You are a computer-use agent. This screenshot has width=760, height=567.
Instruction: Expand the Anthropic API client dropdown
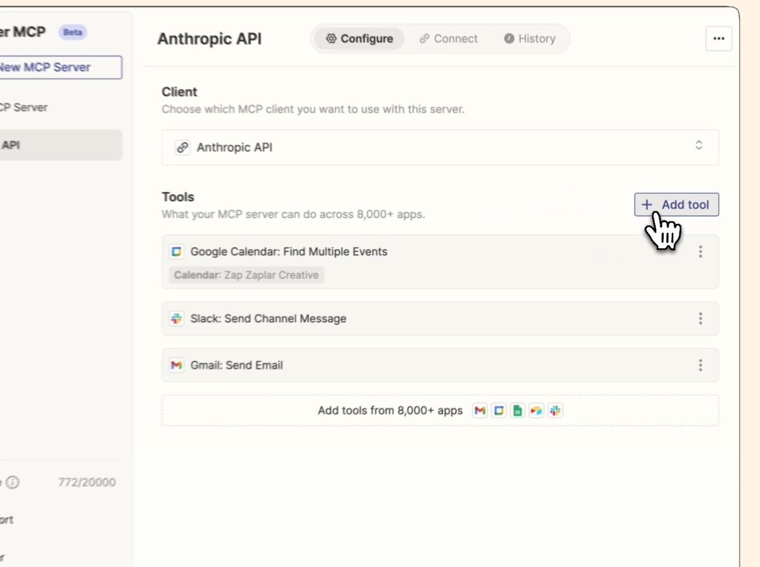click(x=440, y=147)
